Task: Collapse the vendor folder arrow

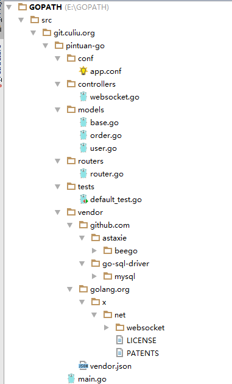Action: pyautogui.click(x=58, y=212)
